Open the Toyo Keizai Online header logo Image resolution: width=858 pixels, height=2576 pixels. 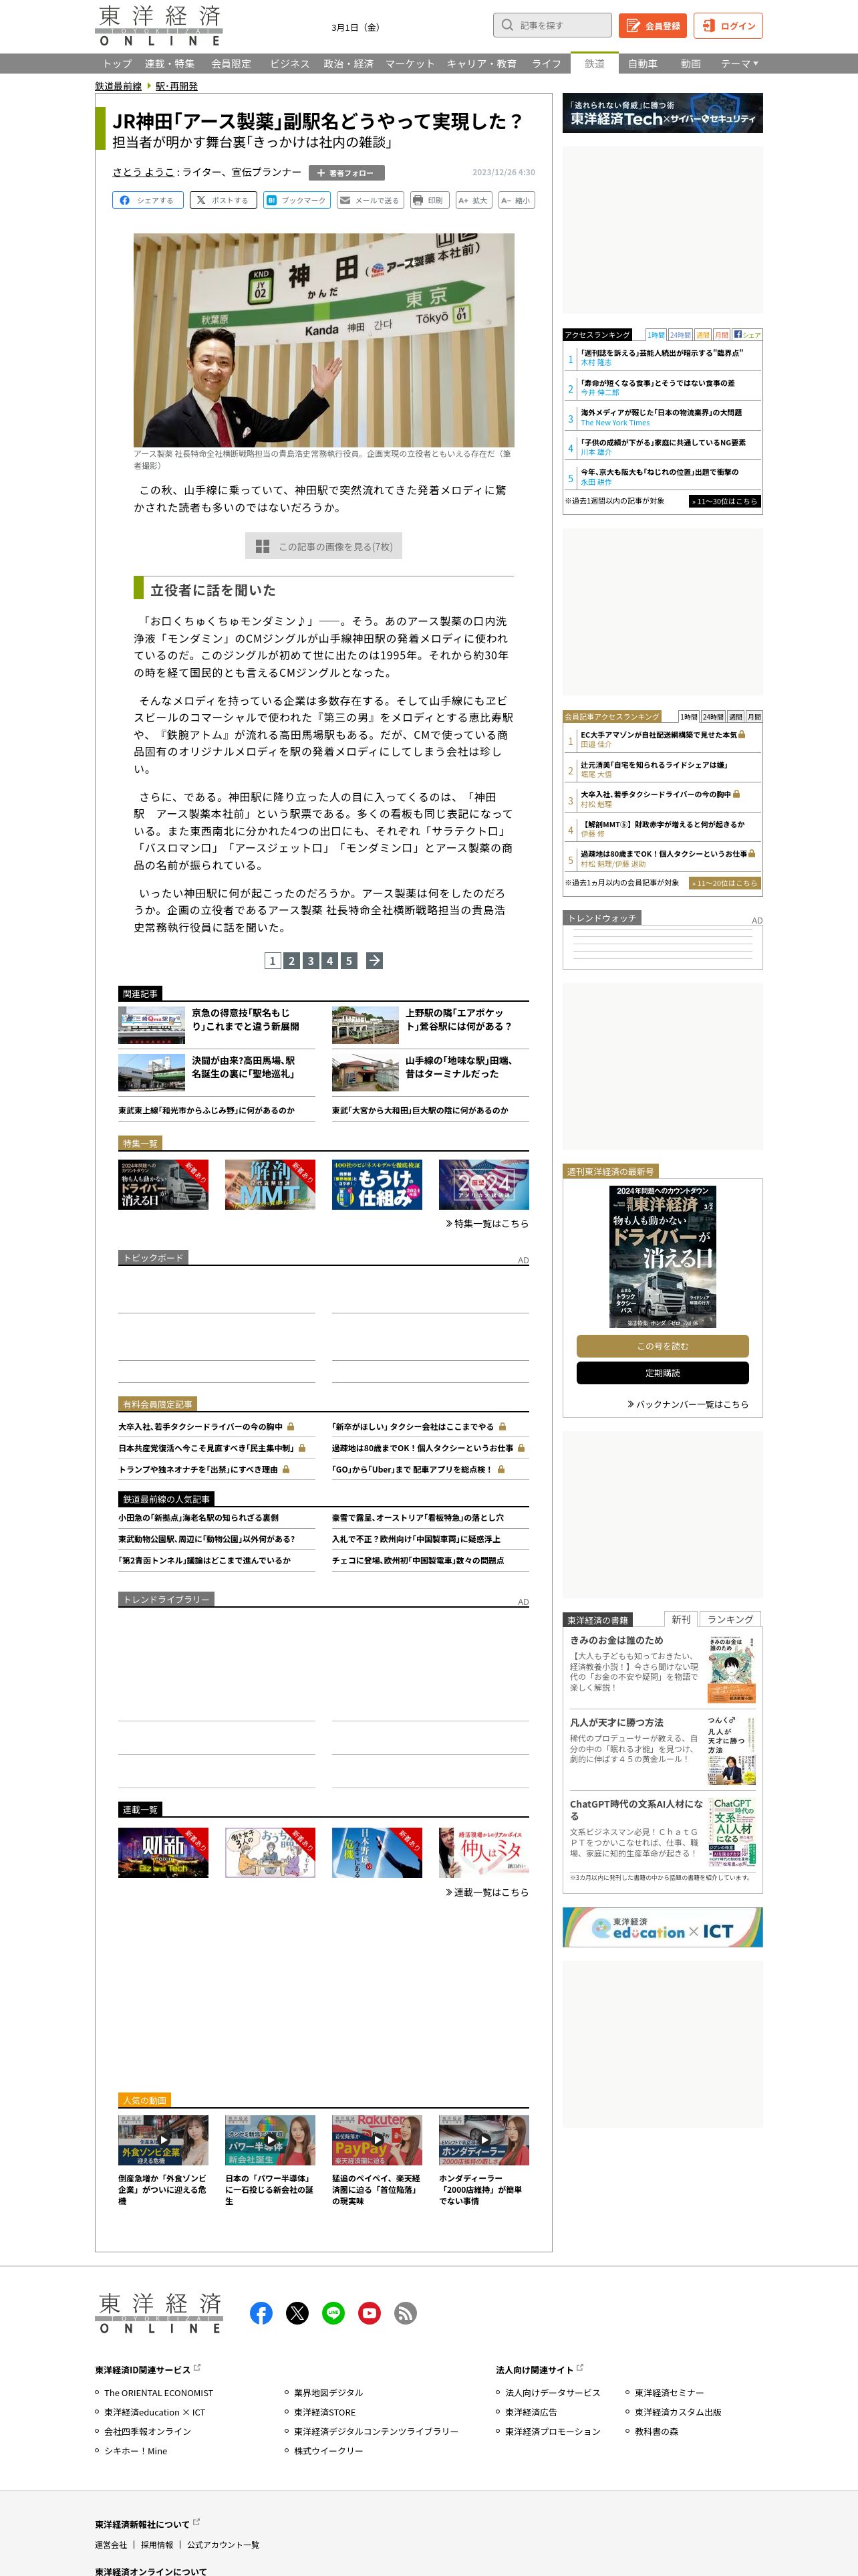(x=160, y=26)
